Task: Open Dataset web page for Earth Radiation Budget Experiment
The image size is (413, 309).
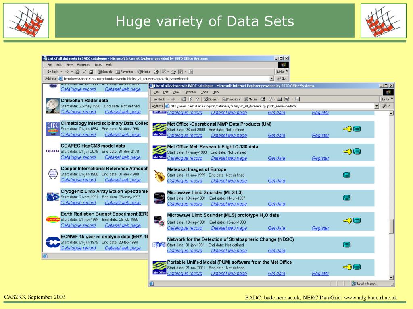Action: [123, 225]
